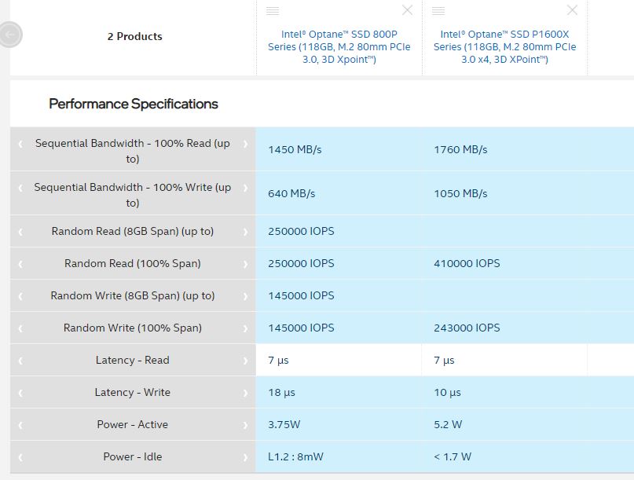
Task: Click left chevron on Power - Active row
Action: click(20, 426)
